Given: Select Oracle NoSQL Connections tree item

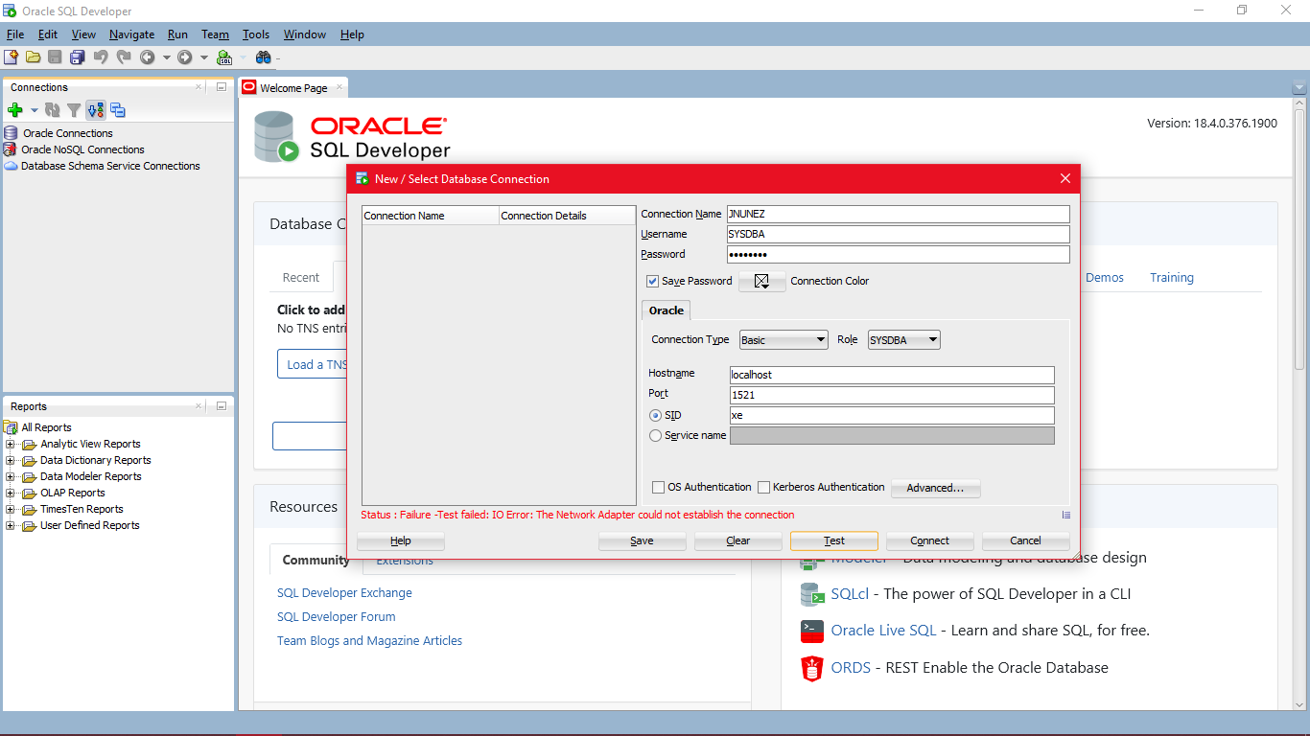Looking at the screenshot, I should pyautogui.click(x=82, y=149).
